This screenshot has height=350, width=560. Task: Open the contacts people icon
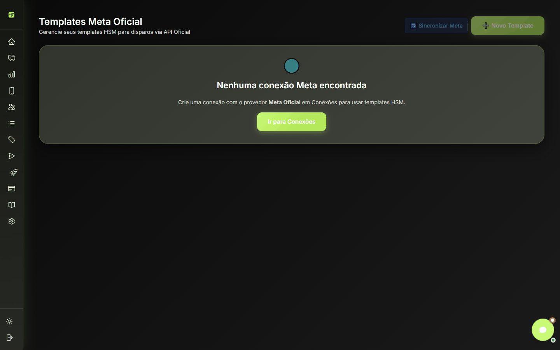click(x=12, y=107)
